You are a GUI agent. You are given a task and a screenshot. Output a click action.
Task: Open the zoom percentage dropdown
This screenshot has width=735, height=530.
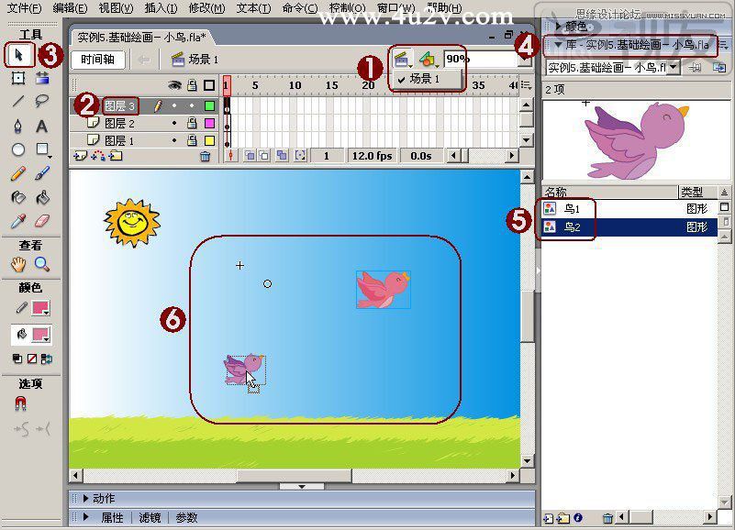[526, 60]
